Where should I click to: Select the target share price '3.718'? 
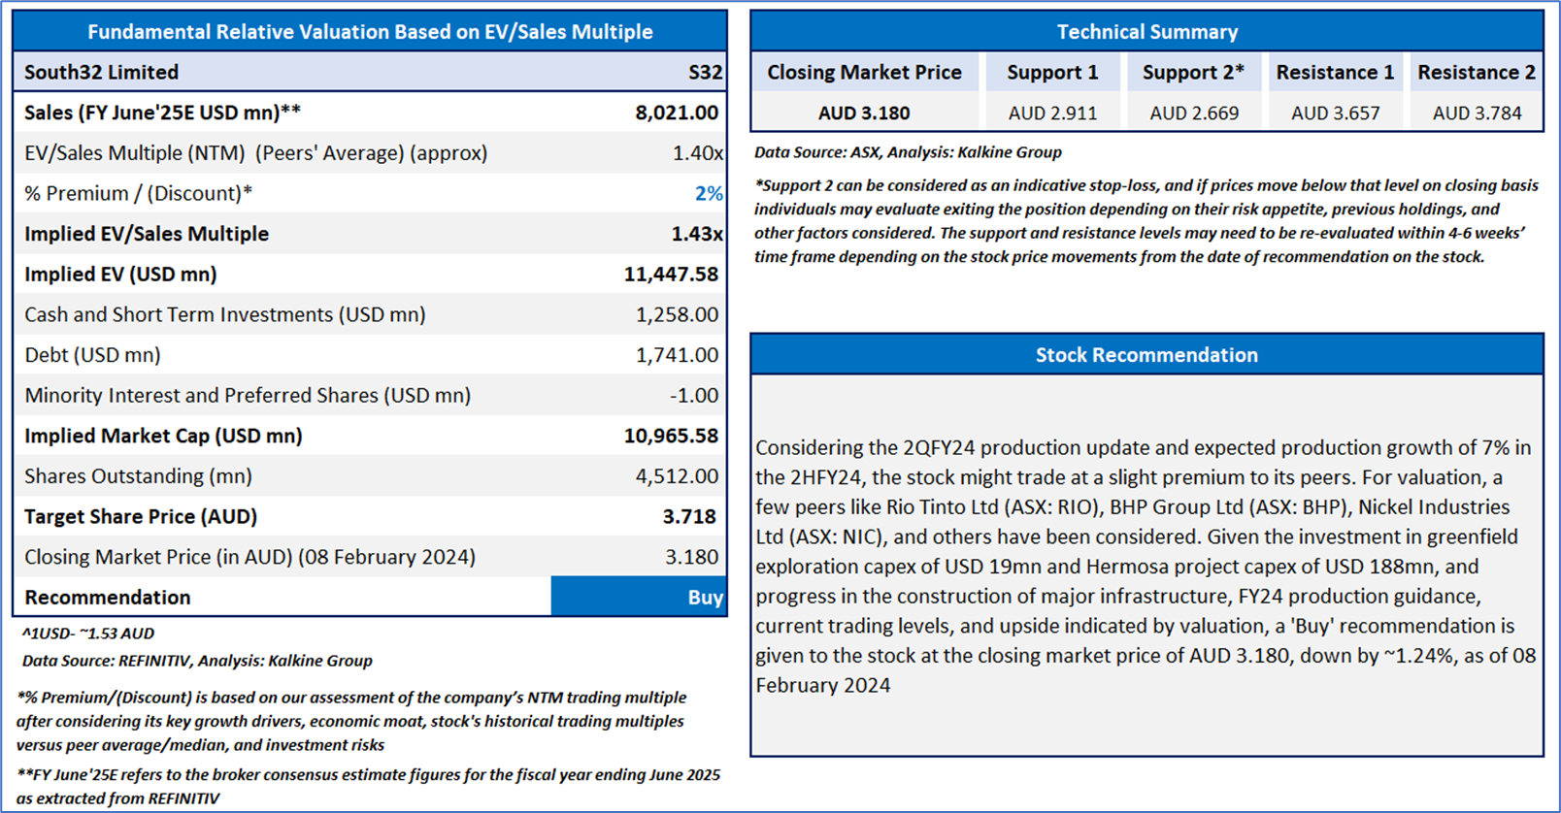pos(689,517)
